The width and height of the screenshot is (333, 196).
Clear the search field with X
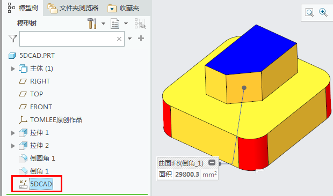[119, 39]
